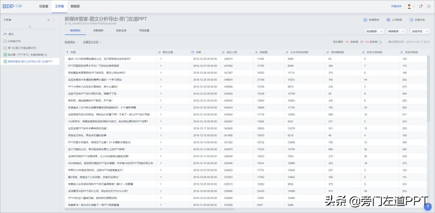Click the export file icon beside the row count
Screen dimensions: 435x213
pos(381,42)
